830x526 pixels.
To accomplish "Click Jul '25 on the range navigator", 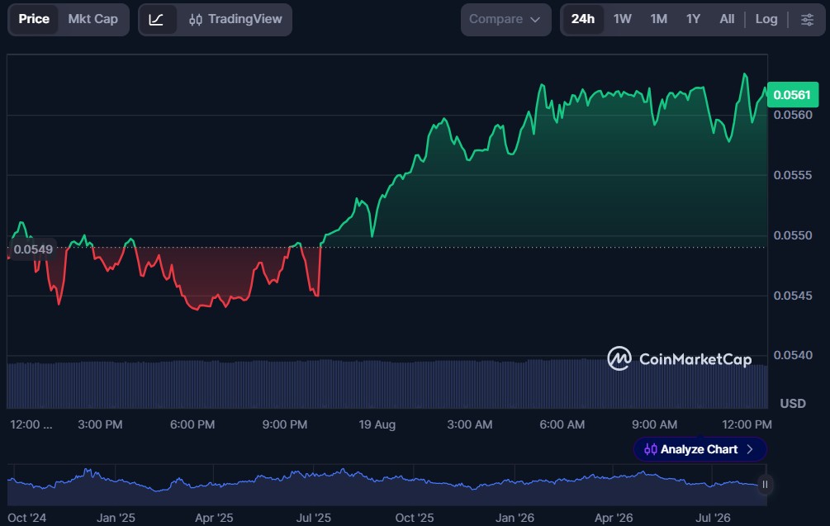I will point(313,518).
